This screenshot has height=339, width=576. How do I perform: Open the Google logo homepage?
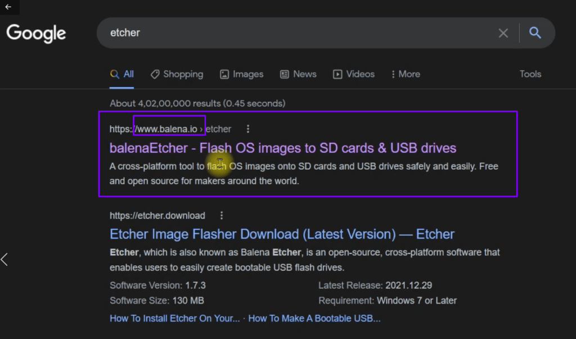coord(36,33)
